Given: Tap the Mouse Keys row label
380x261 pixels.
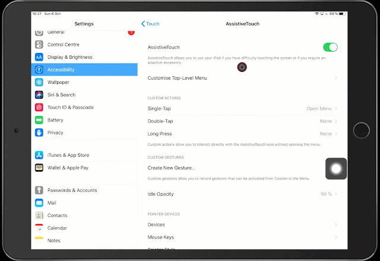Looking at the screenshot, I should (x=161, y=237).
